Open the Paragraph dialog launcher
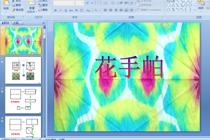Image resolution: width=210 pixels, height=140 pixels. tap(162, 17)
